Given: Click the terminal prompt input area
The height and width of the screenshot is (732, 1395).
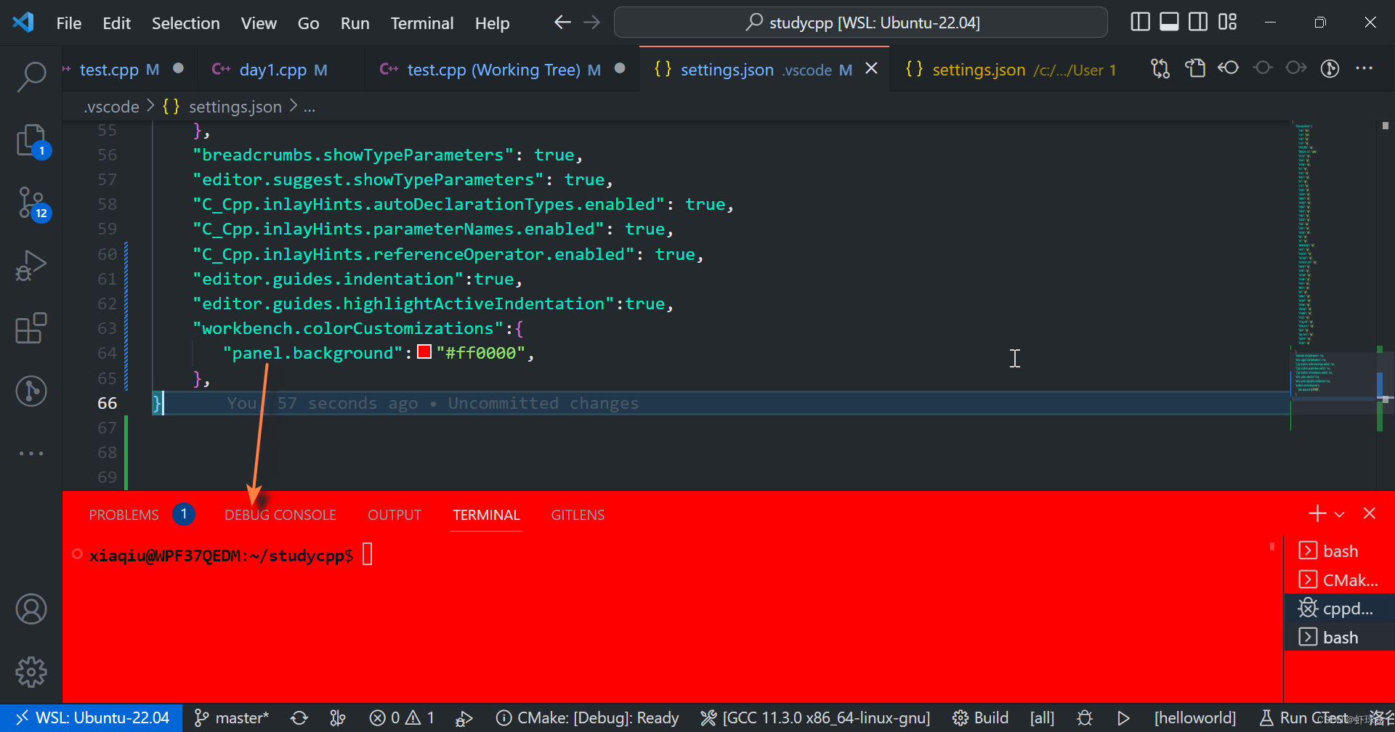Looking at the screenshot, I should (368, 555).
